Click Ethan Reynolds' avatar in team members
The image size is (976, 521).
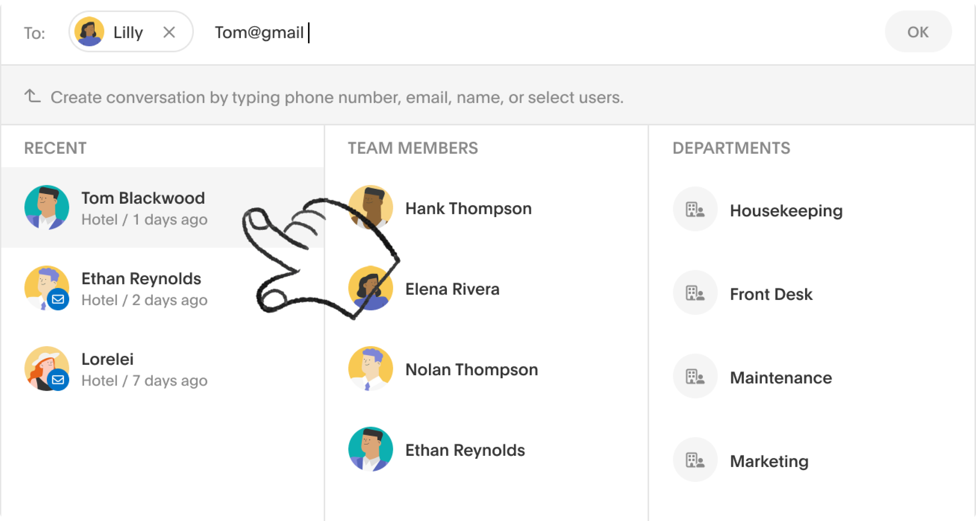tap(370, 449)
